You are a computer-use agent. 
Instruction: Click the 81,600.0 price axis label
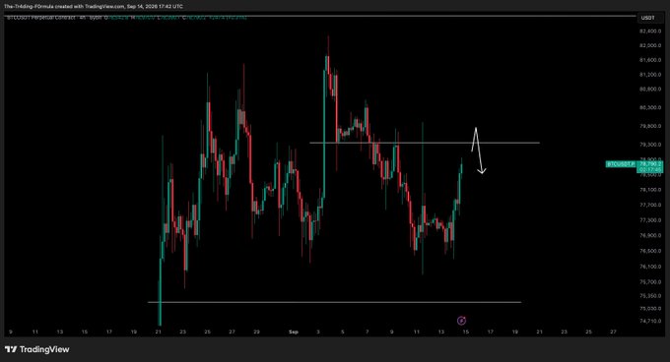(650, 60)
